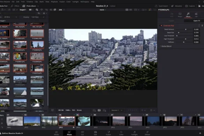The image size is (204, 136).
Task: Click the sort order icon beside the heart
Action: pos(46,10)
